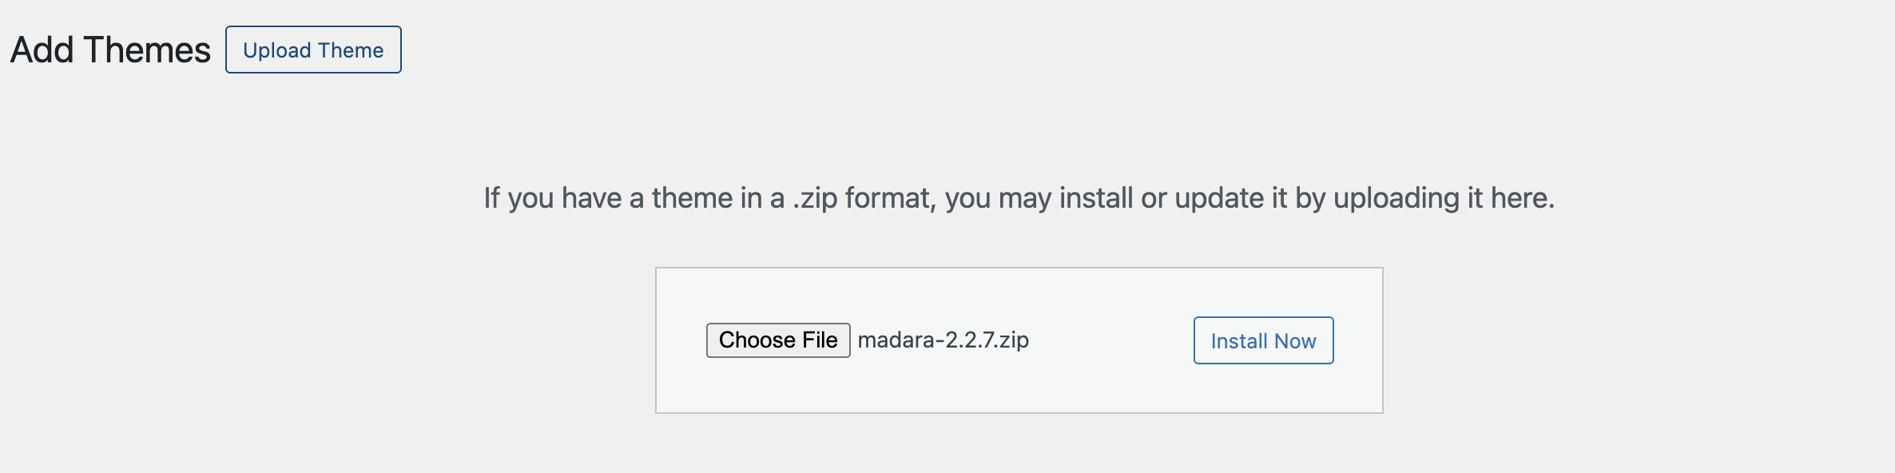
Task: Click the button next to Add Themes title
Action: point(313,50)
